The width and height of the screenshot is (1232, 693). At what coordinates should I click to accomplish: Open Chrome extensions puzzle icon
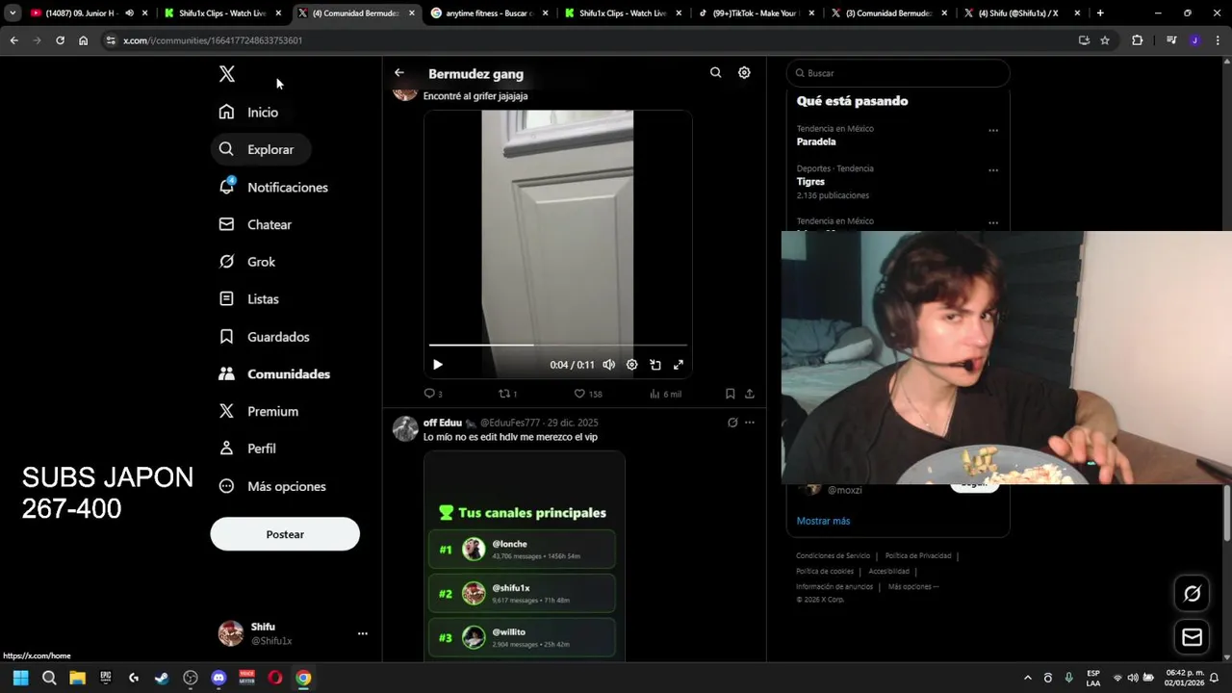[1138, 40]
